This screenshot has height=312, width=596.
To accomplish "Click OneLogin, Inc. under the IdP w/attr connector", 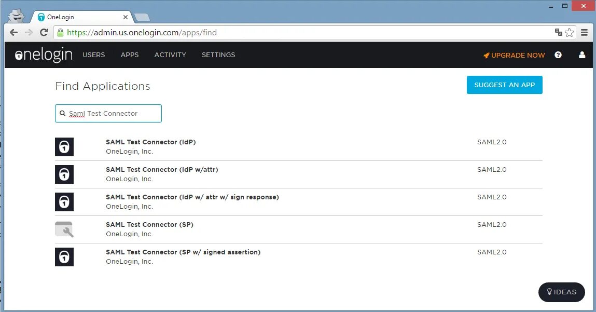I will tap(130, 179).
